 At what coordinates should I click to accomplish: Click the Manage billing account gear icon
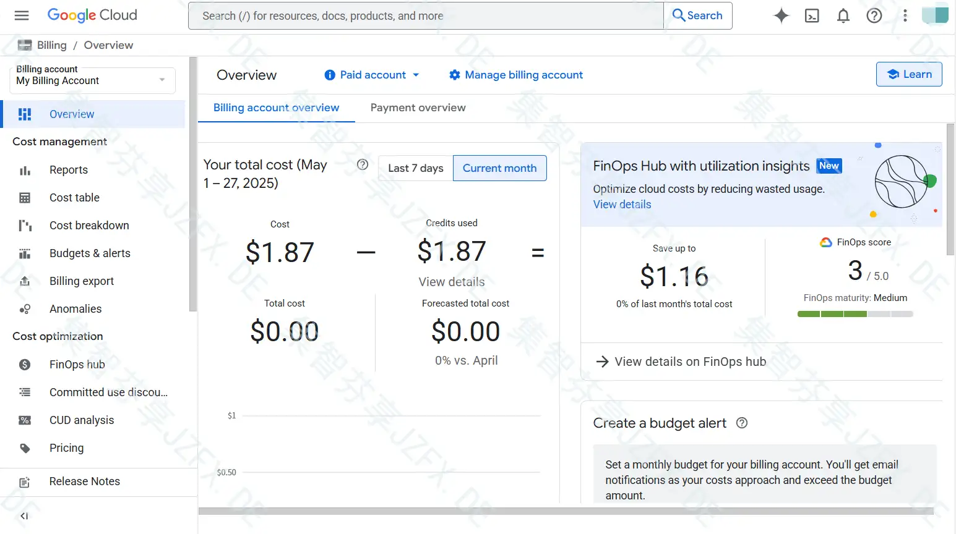click(455, 75)
